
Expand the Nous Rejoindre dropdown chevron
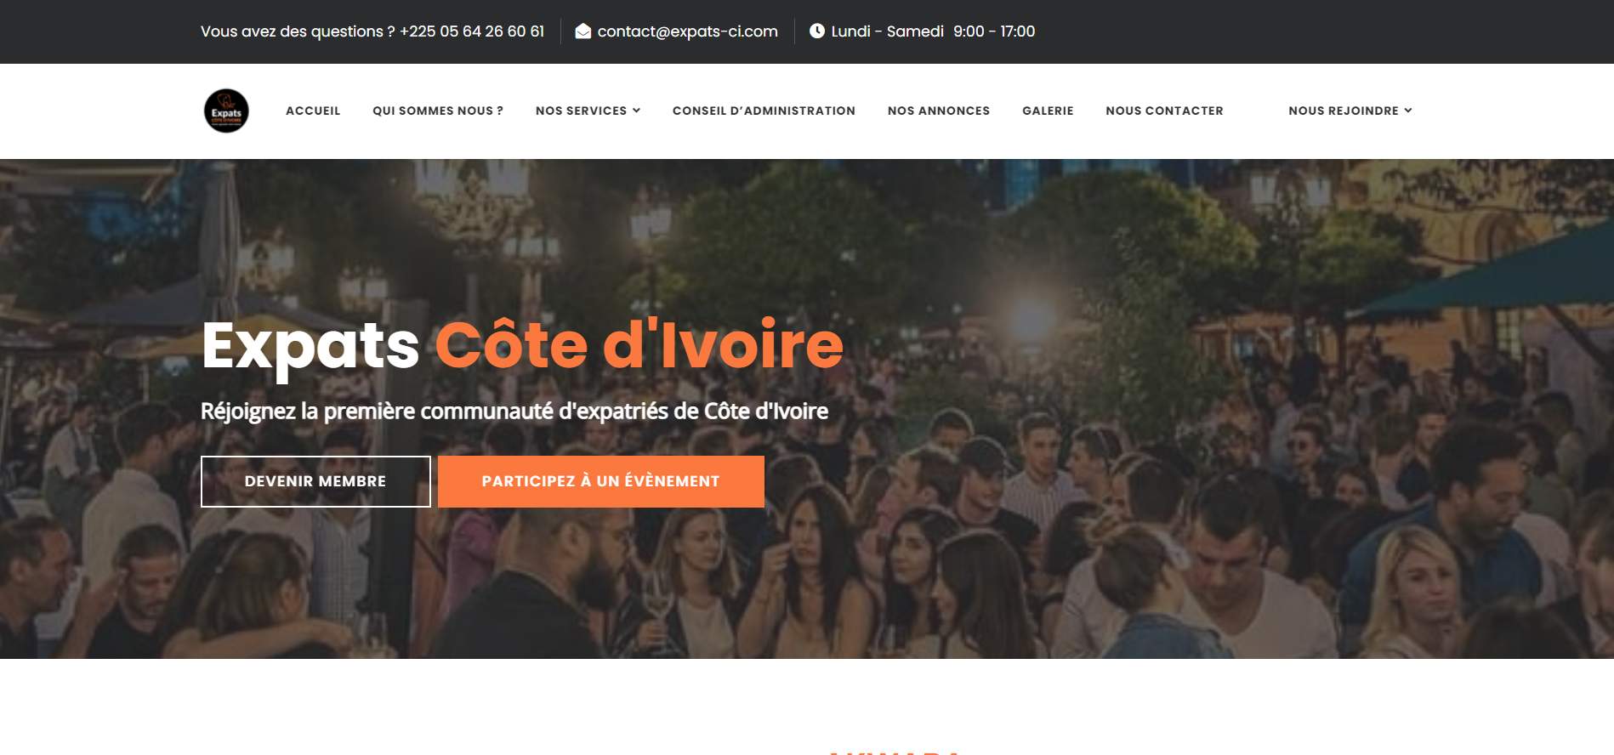pos(1408,111)
